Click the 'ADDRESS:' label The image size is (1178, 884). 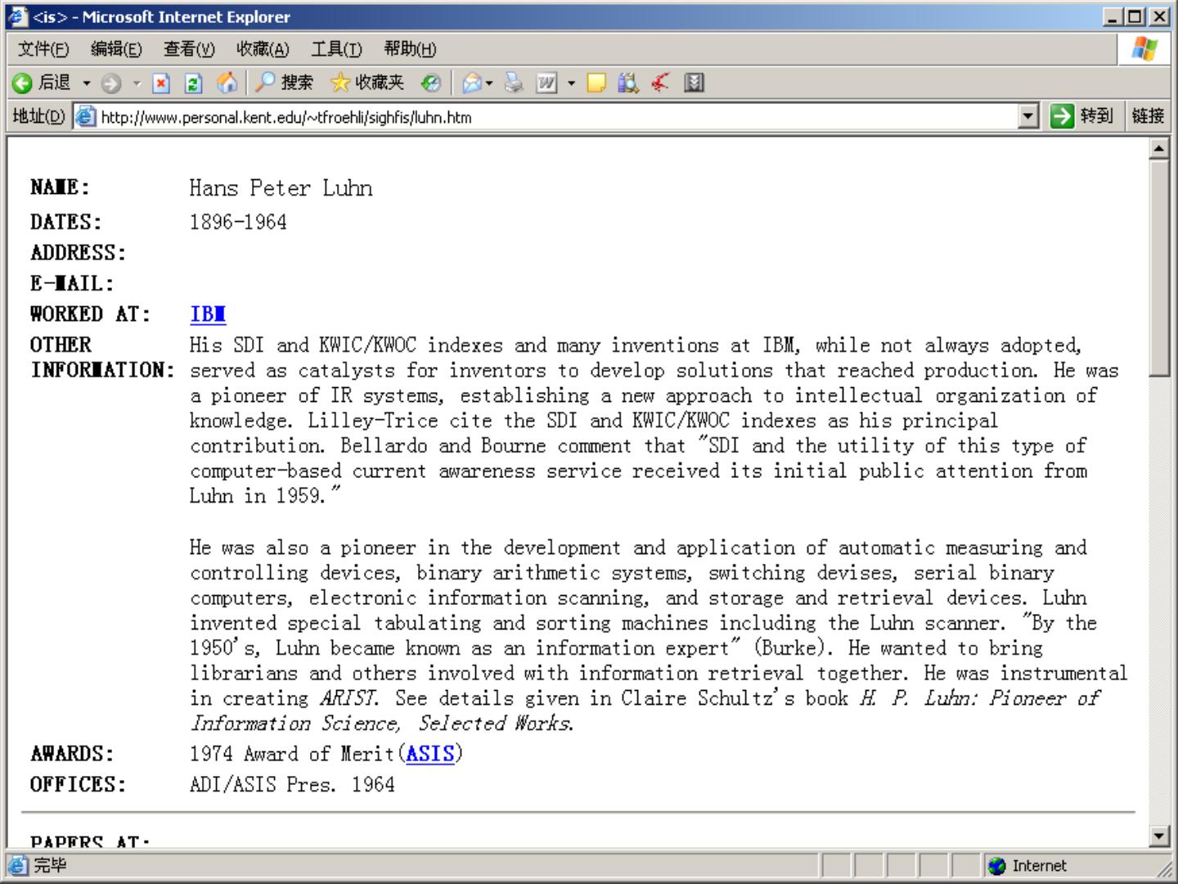(x=78, y=253)
